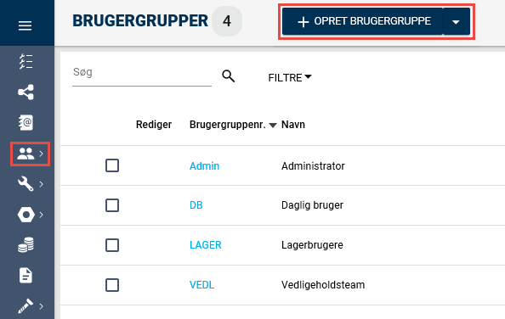Click the share nodes sidebar icon
Image resolution: width=505 pixels, height=319 pixels.
tap(26, 92)
